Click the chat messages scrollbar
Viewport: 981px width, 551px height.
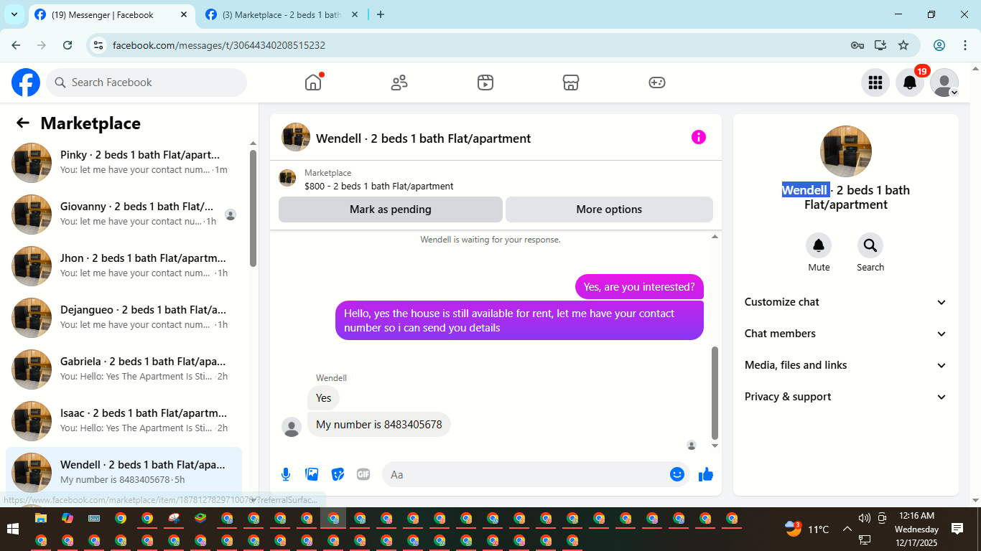(x=715, y=393)
